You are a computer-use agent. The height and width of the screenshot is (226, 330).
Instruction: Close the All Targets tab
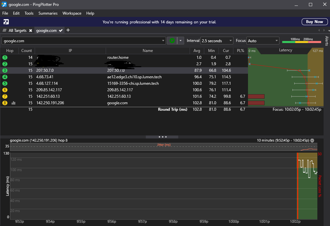(x=30, y=31)
